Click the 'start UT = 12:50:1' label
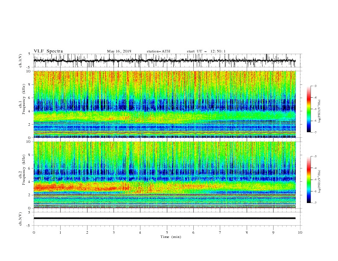Screen dimensions: 338x261 [206, 51]
